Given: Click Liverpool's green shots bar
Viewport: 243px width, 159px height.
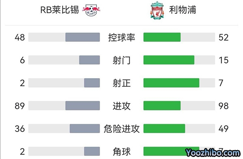Looking at the screenshot, I should 169,60.
